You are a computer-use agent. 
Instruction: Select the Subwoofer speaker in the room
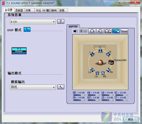(111, 62)
